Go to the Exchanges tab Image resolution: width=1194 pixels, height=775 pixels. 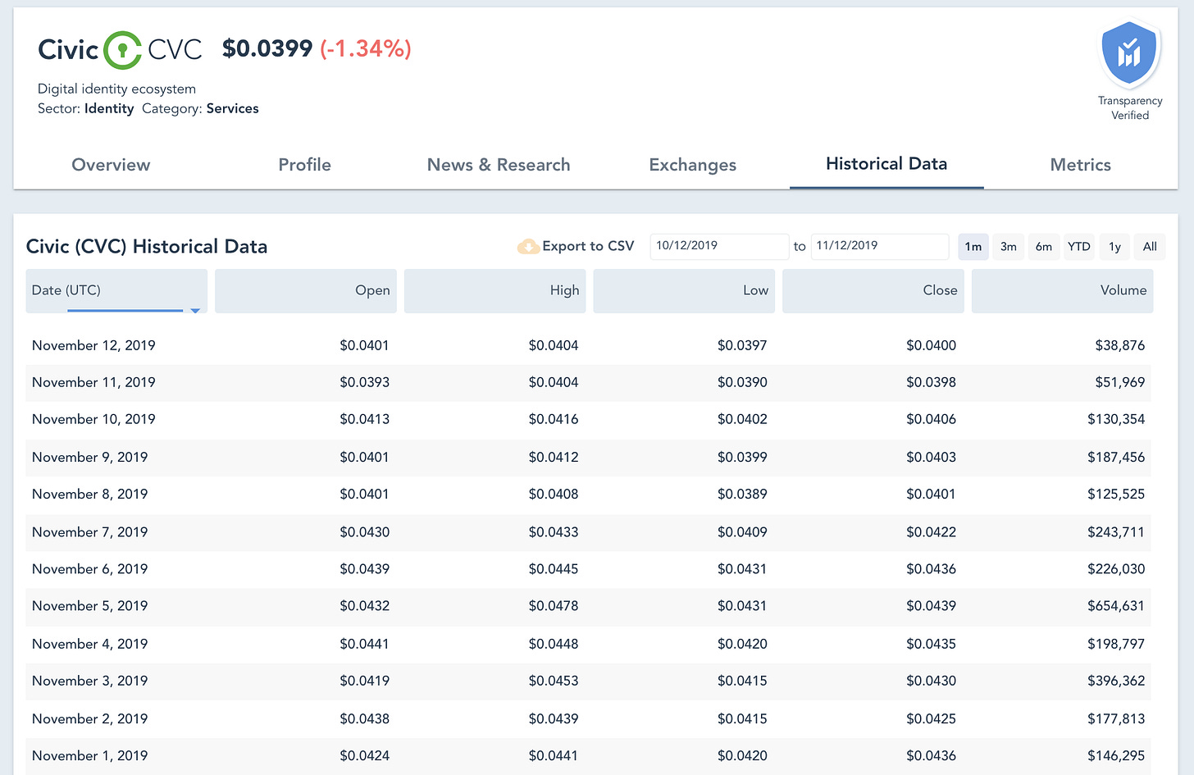(692, 165)
